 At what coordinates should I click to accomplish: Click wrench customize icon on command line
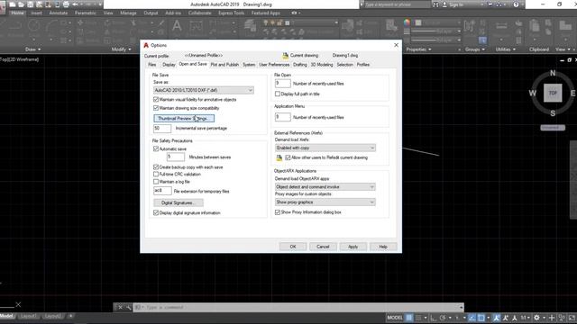(x=128, y=307)
